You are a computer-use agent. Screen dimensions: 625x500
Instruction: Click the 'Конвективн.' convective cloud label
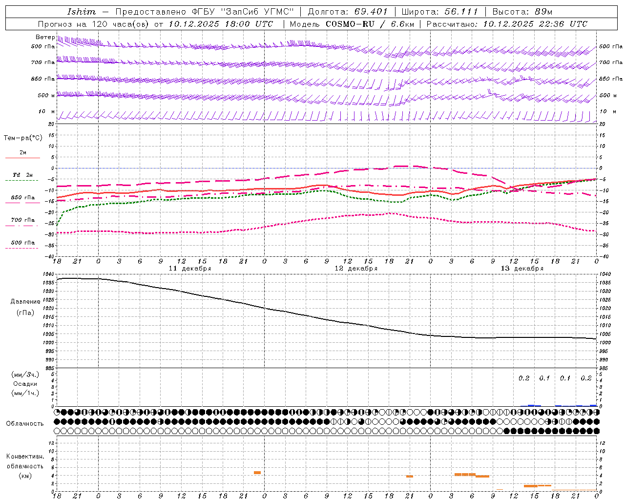[25, 457]
